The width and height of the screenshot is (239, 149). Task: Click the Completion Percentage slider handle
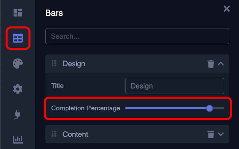point(209,108)
